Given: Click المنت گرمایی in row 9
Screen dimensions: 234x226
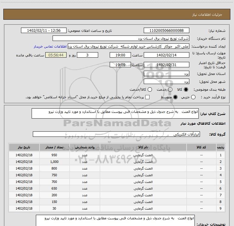Looking at the screenshot, I should [143, 208].
